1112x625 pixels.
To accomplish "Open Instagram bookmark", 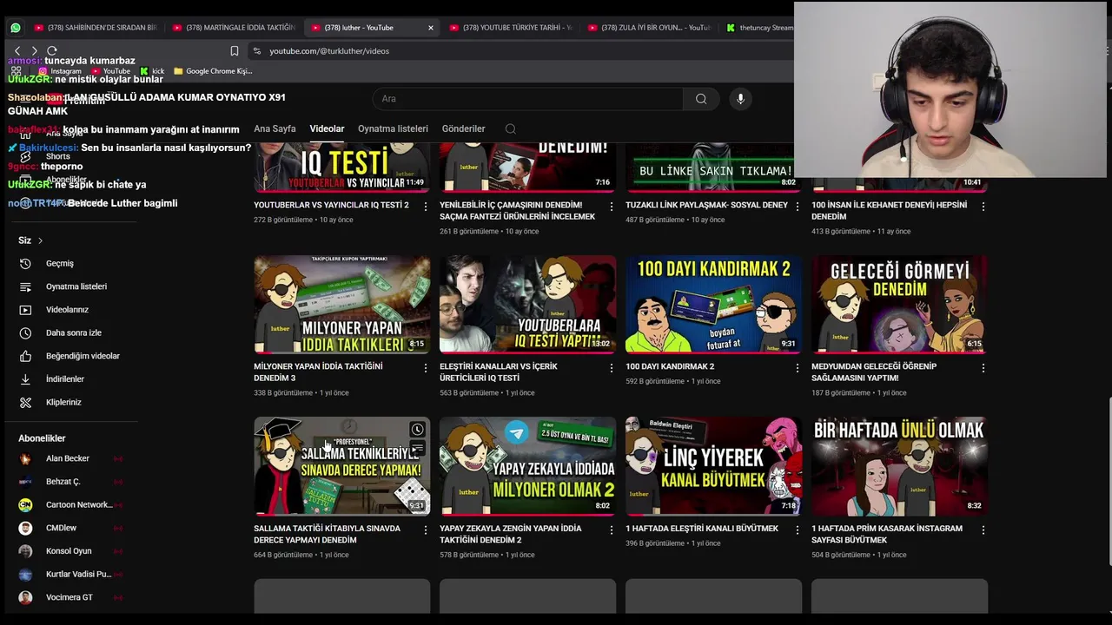I will click(x=59, y=71).
